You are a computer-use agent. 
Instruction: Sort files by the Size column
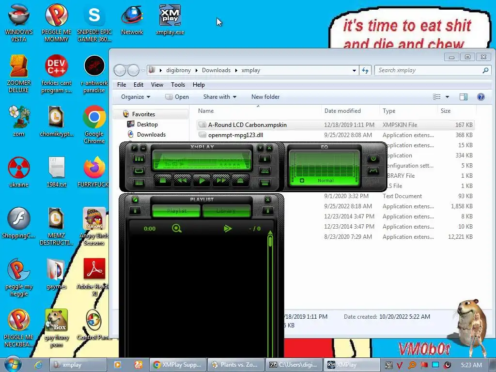[x=457, y=111]
